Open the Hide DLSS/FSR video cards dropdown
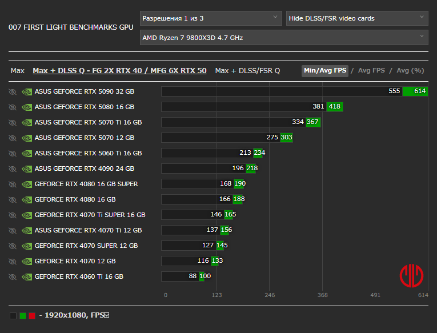This screenshot has height=333, width=437. coord(357,18)
